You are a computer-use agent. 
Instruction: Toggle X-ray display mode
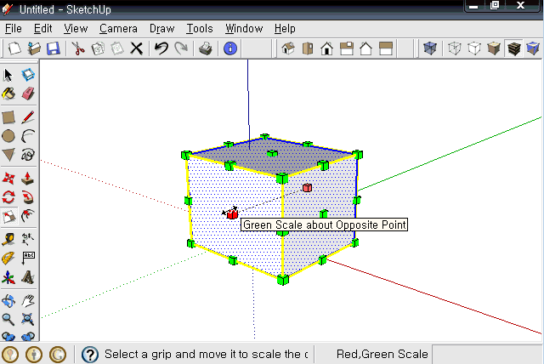(x=430, y=48)
